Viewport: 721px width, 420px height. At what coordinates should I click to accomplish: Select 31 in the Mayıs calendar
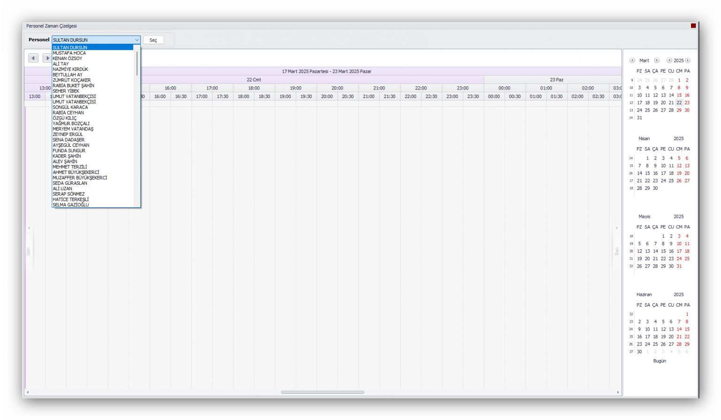click(x=679, y=266)
